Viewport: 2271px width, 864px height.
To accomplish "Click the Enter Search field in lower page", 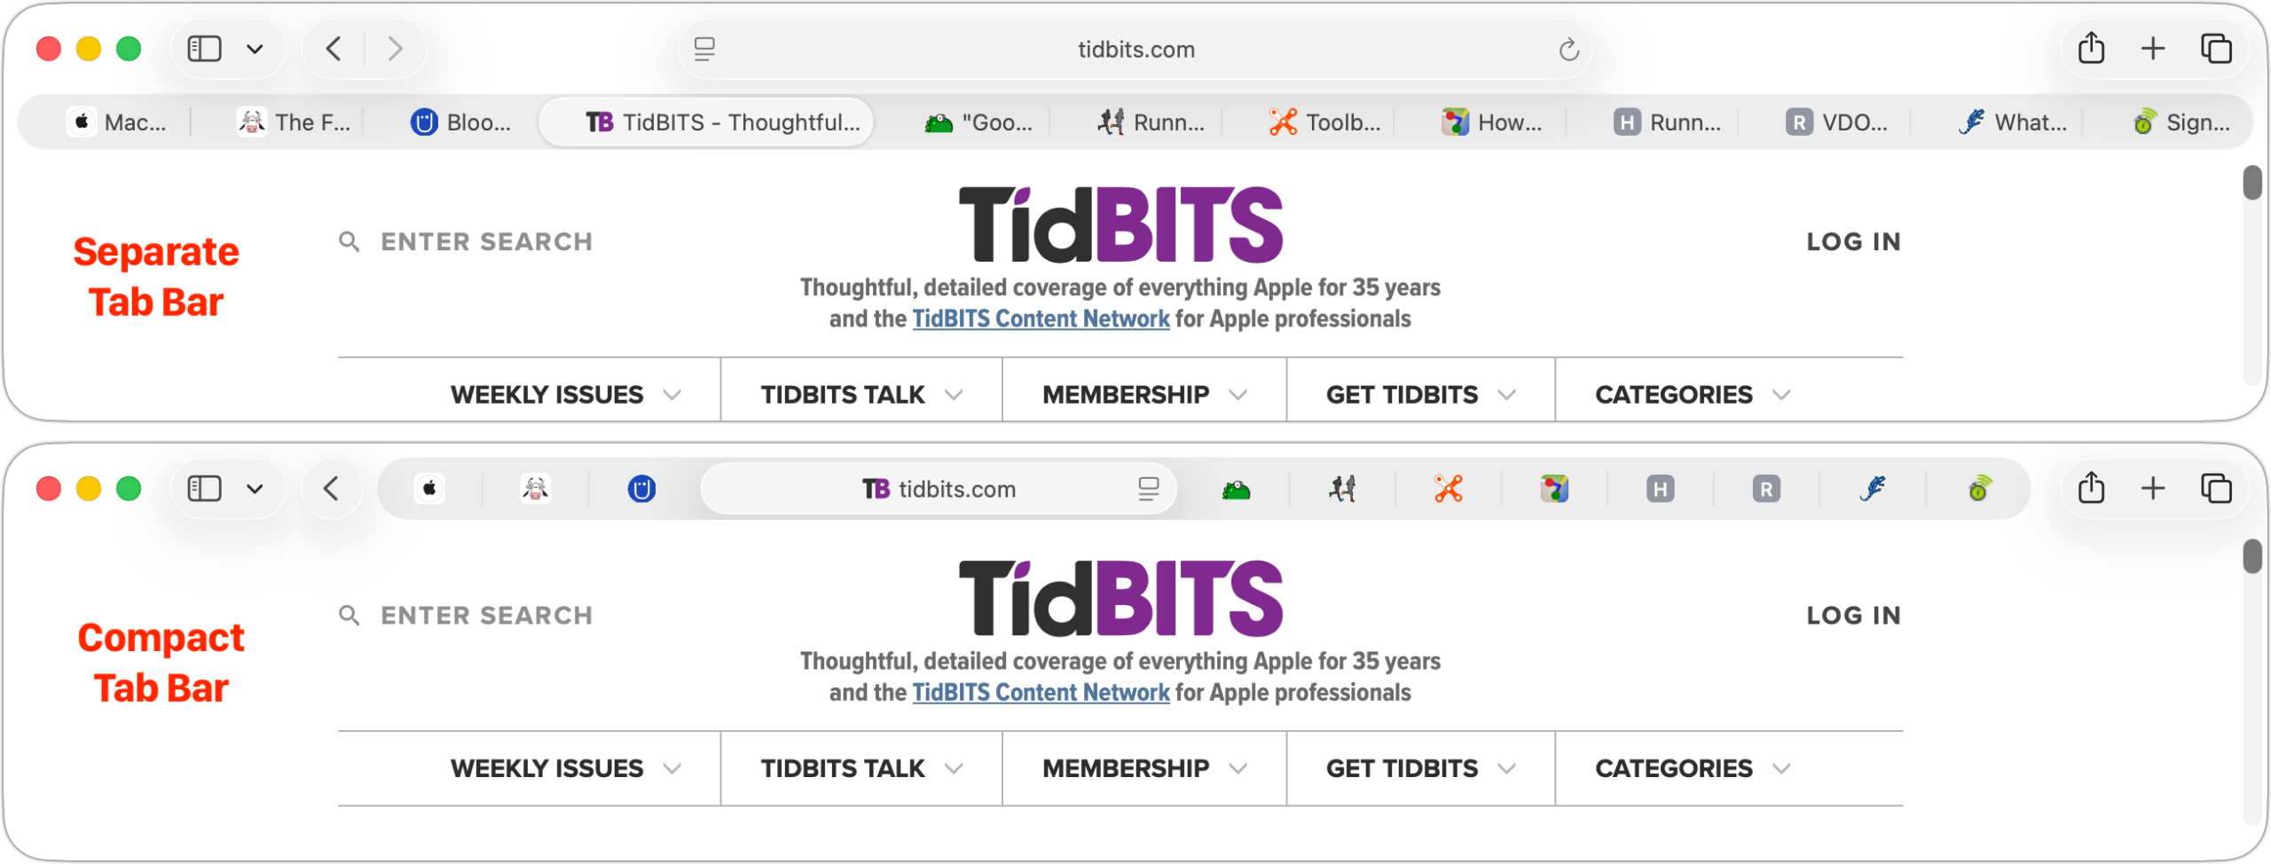I will point(486,616).
